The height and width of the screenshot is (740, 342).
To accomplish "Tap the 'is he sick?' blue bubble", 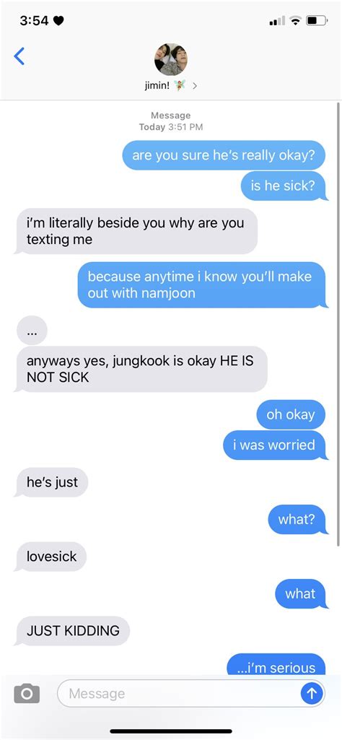I will [283, 186].
